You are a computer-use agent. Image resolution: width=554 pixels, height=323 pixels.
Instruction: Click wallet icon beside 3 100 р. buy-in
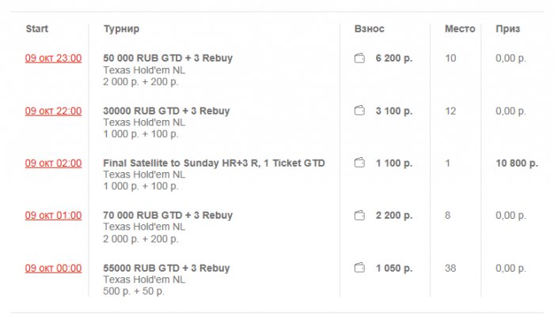359,111
